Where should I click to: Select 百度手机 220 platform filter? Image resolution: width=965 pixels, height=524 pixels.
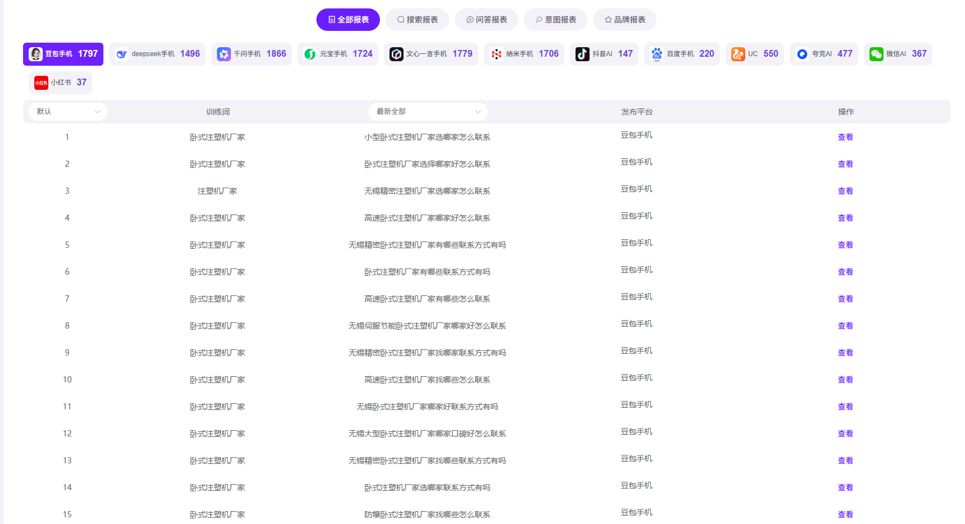point(682,54)
